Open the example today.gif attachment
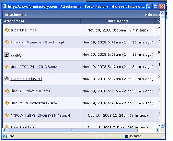 click(26, 79)
